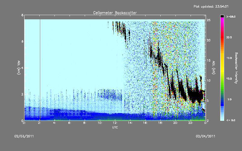Click the '02/03/2011' start date label
Viewport: 242px width, 151px height.
[24, 136]
